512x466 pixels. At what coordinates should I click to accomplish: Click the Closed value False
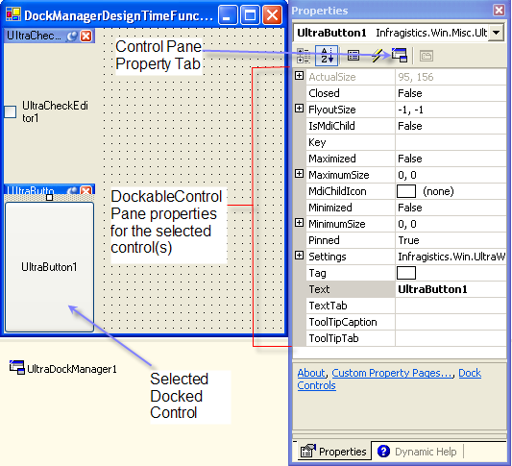pyautogui.click(x=410, y=93)
